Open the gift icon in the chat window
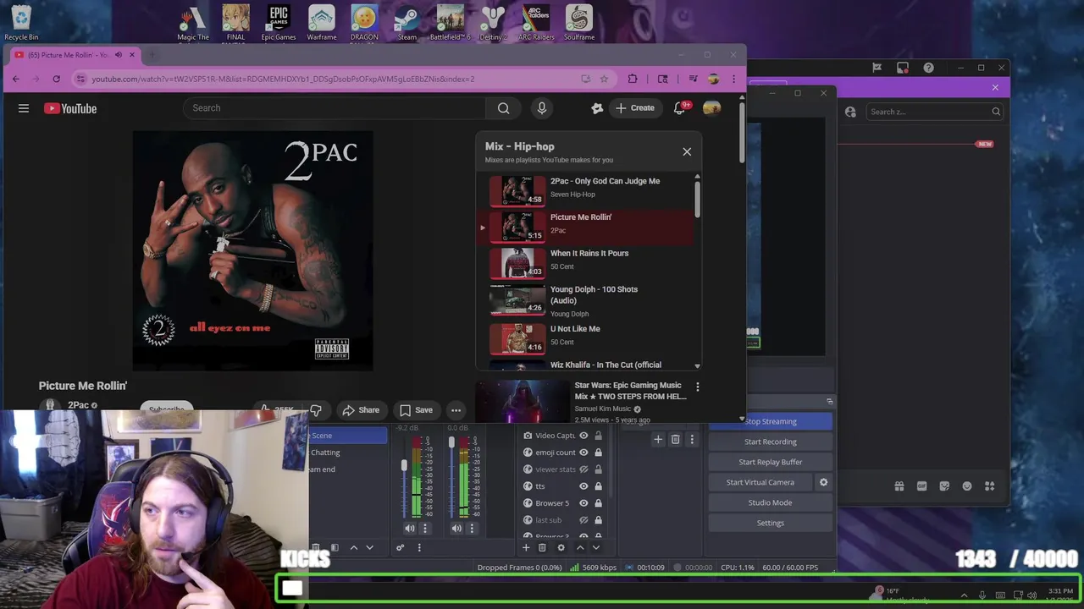This screenshot has height=609, width=1084. click(x=899, y=486)
